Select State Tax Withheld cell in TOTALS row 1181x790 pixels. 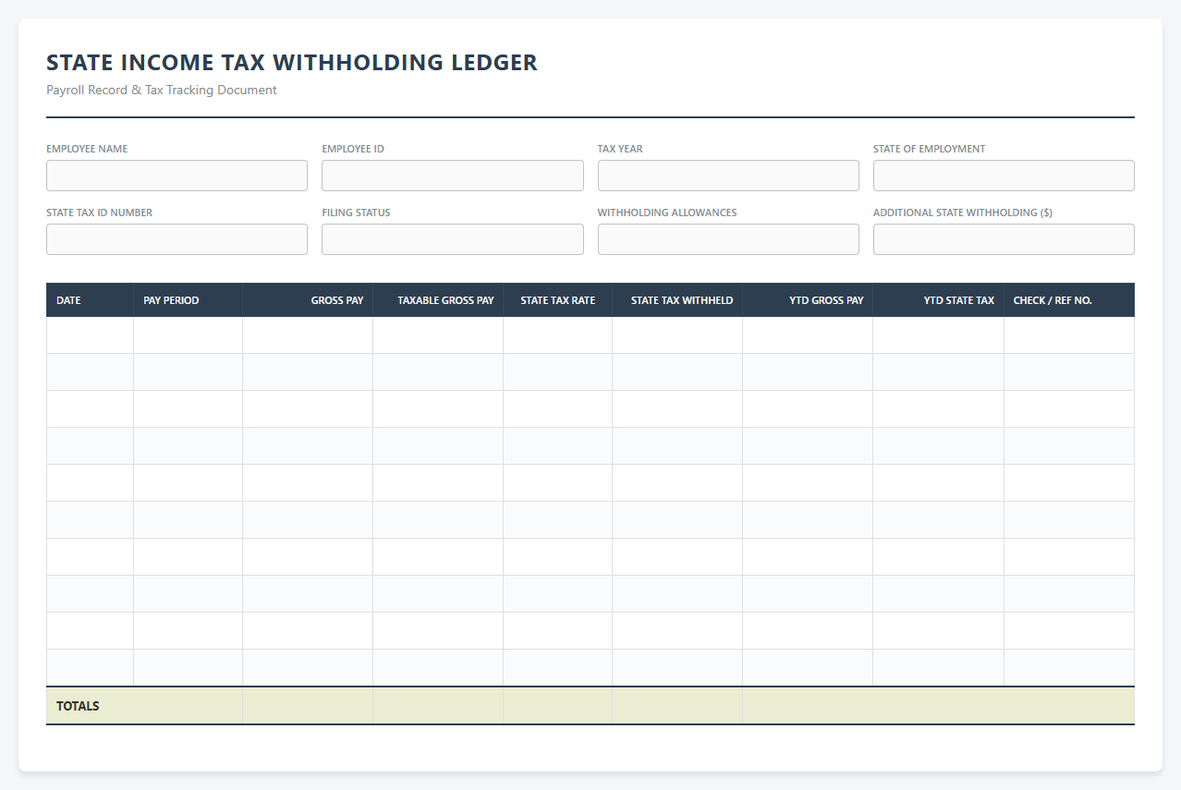point(677,706)
